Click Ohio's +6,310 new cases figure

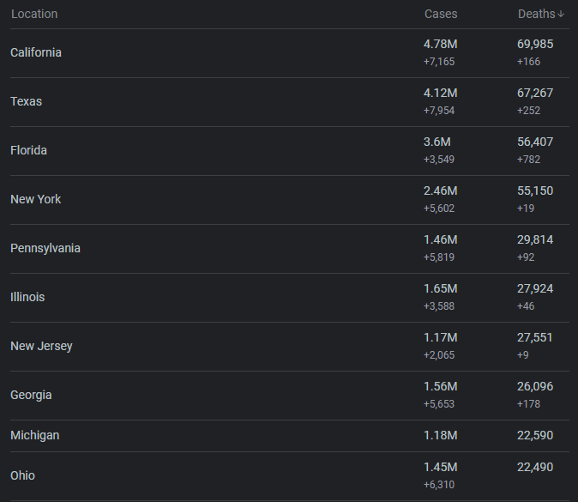[x=439, y=484]
